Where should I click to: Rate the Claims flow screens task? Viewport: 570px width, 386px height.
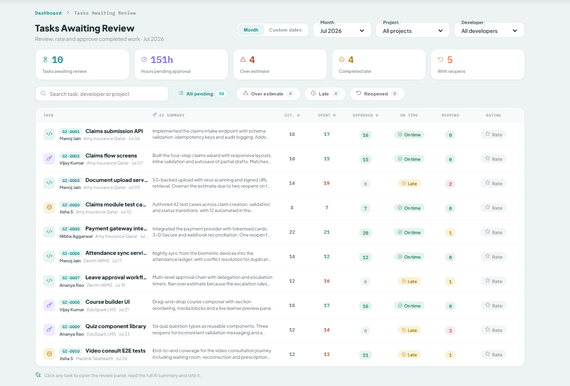click(493, 159)
